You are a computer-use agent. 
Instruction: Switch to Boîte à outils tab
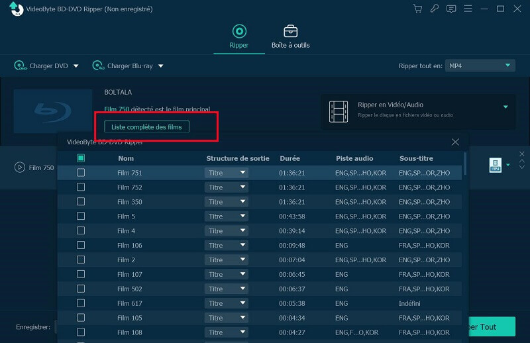click(x=290, y=36)
